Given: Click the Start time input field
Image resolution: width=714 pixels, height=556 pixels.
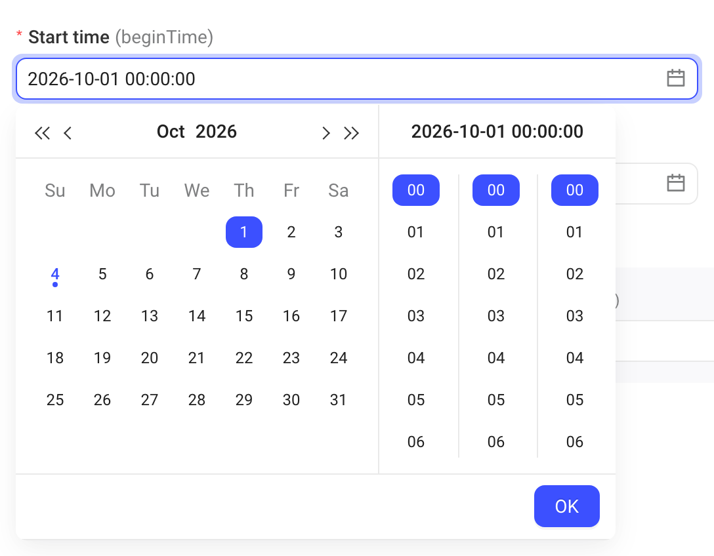Looking at the screenshot, I should (356, 79).
